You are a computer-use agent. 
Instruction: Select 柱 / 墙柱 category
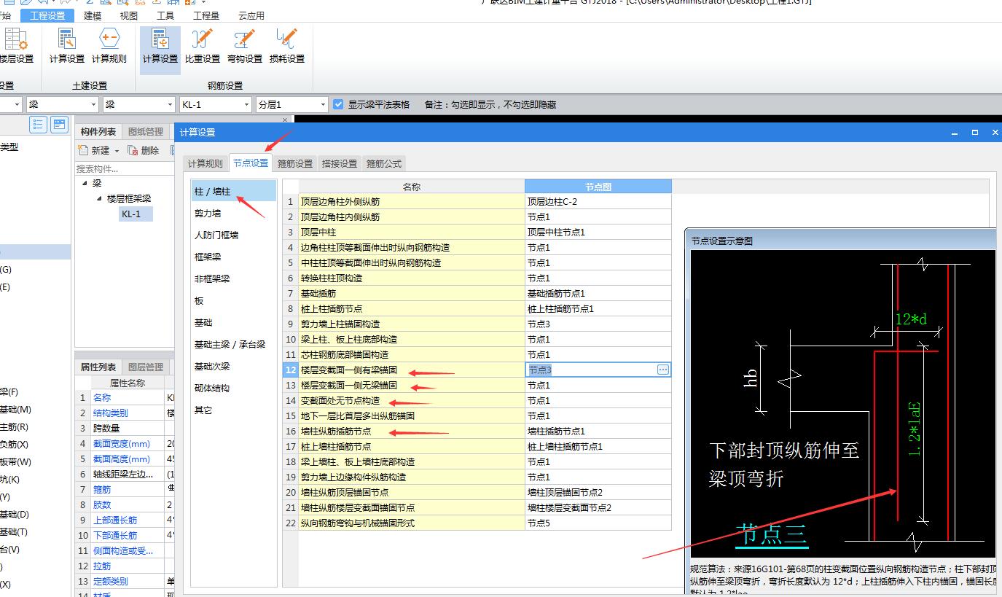click(234, 191)
